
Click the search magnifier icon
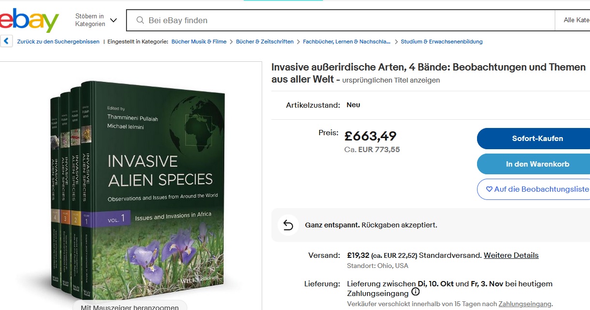pos(140,20)
